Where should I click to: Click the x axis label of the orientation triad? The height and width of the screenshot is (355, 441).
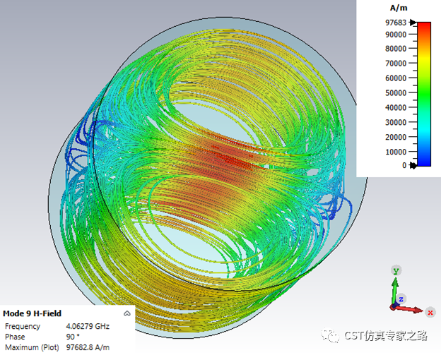(430, 313)
